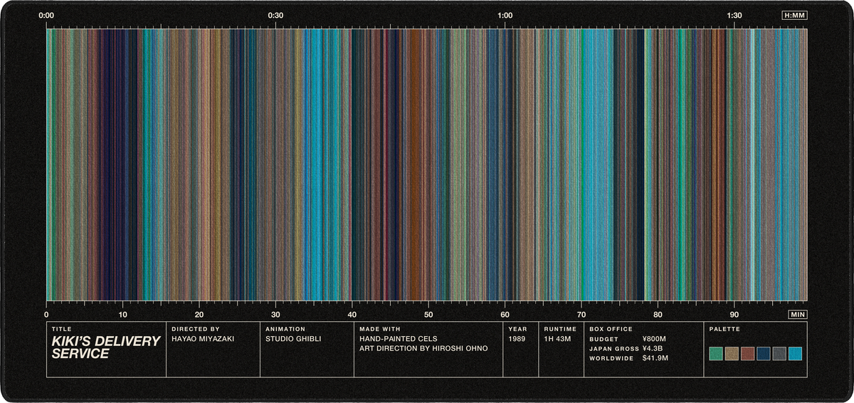Viewport: 854px width, 403px height.
Task: Select the reddish-brown palette swatch
Action: click(x=747, y=353)
